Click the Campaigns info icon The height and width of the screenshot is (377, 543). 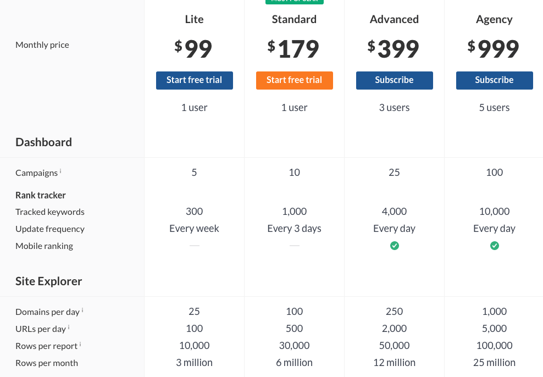coord(60,171)
